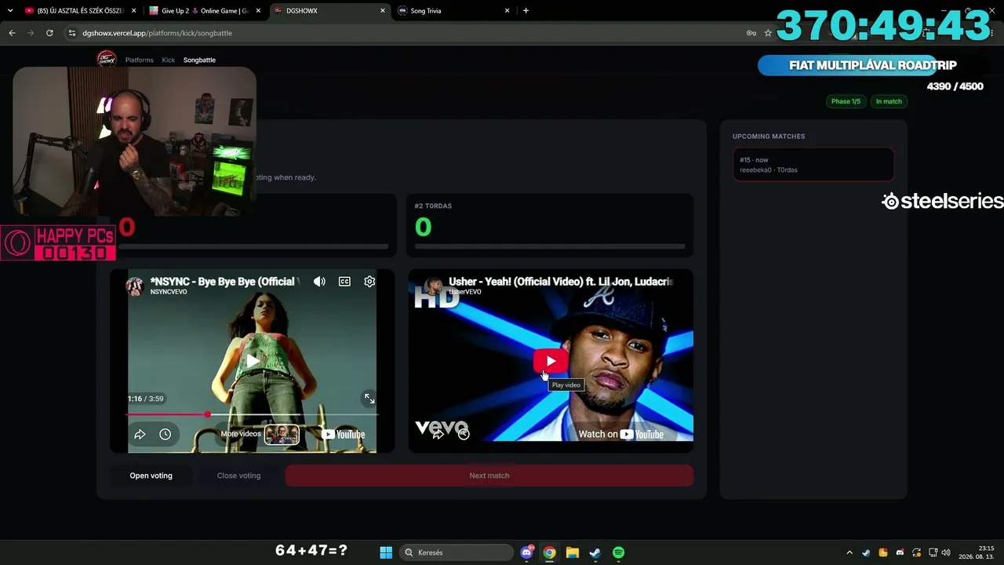Viewport: 1004px width, 565px height.
Task: Expand the hidden system tray icons
Action: [849, 552]
